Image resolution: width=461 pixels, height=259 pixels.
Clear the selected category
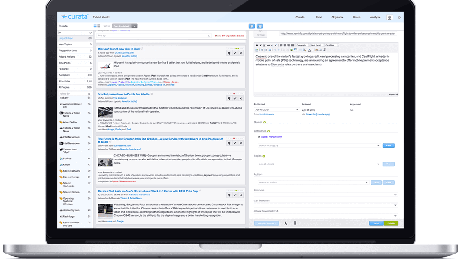point(389,145)
